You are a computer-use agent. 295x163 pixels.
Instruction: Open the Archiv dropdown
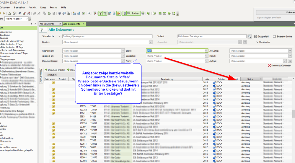pyautogui.click(x=206, y=61)
